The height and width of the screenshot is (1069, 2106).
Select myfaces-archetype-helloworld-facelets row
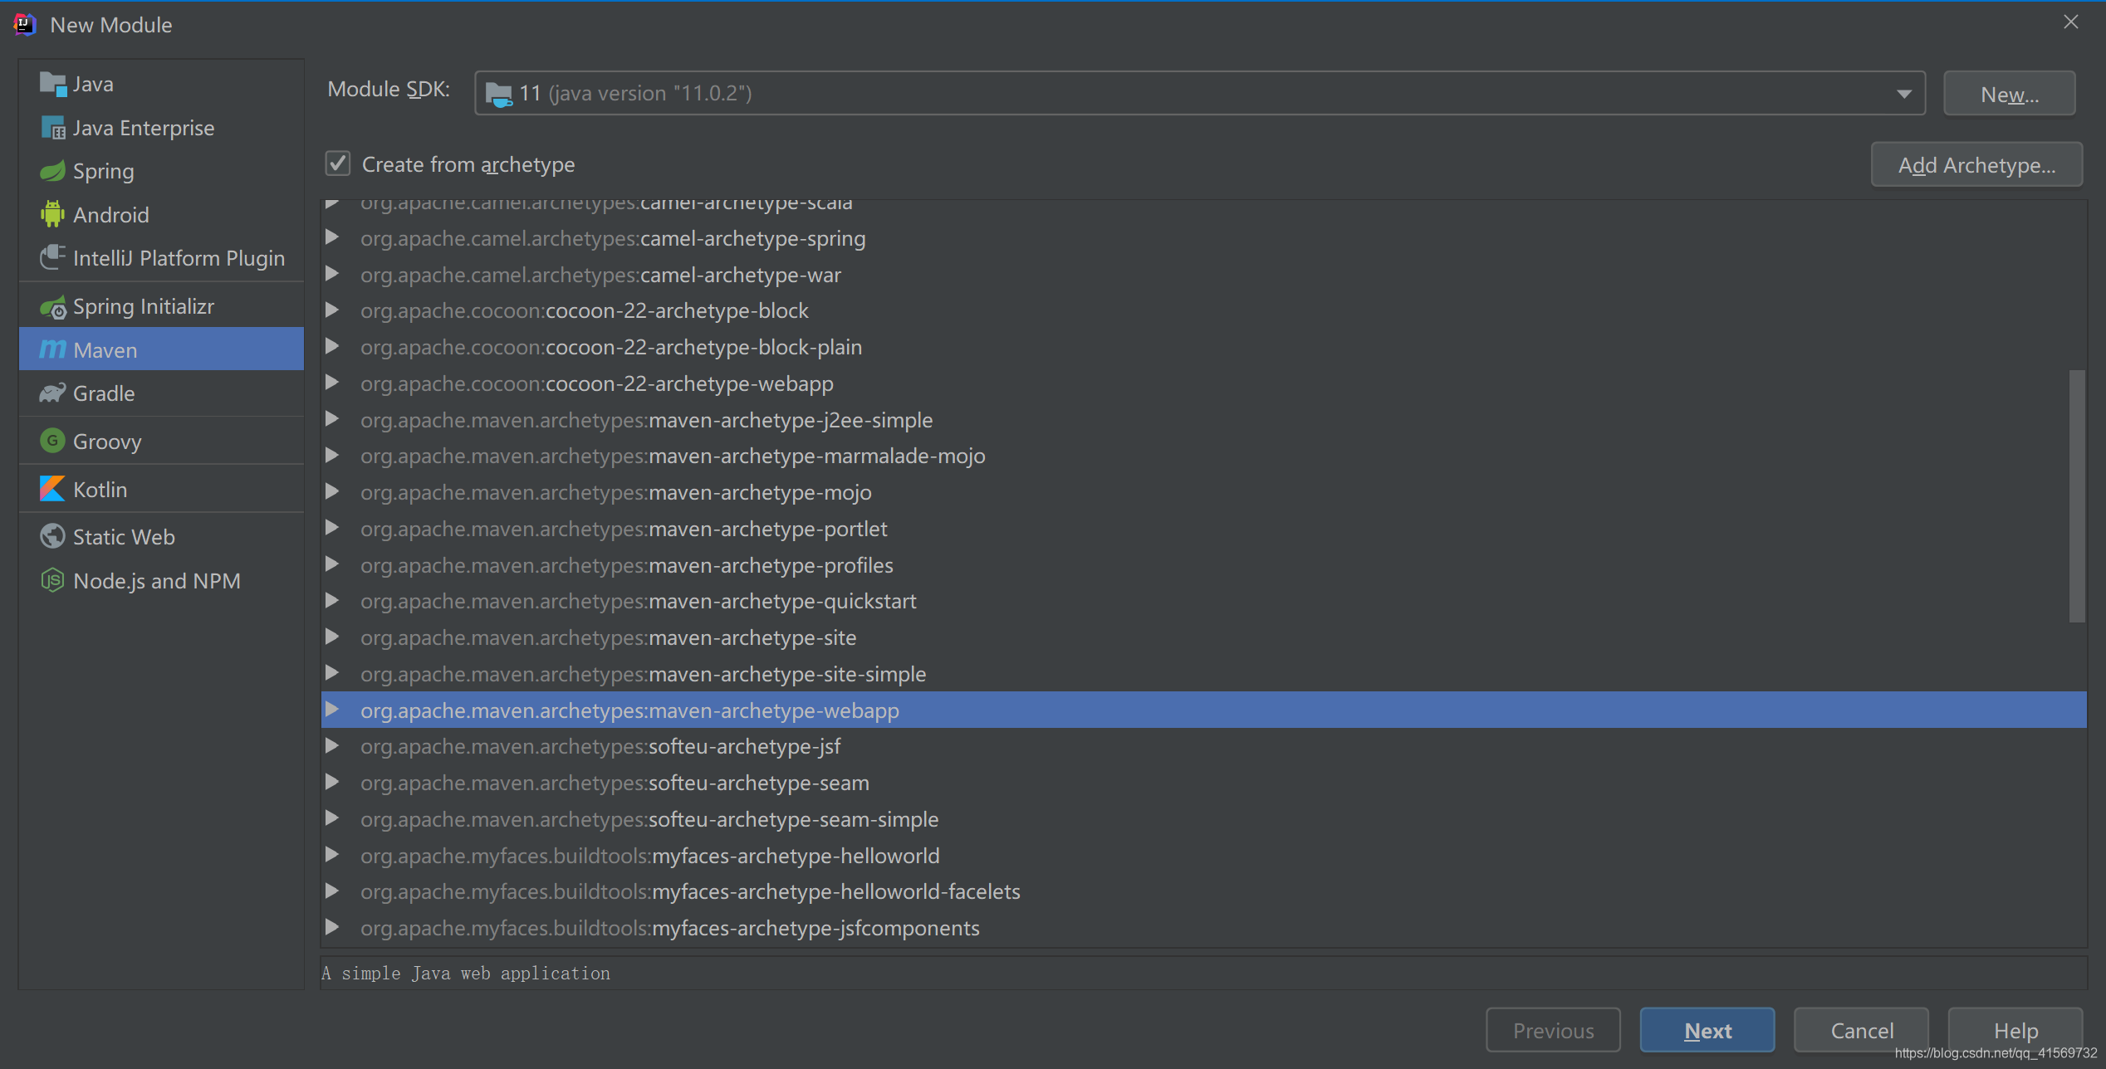click(1203, 891)
